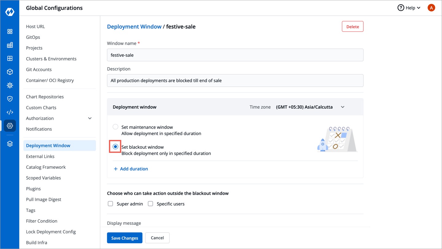442x249 pixels.
Task: Enable the Super admin checkbox
Action: (110, 203)
